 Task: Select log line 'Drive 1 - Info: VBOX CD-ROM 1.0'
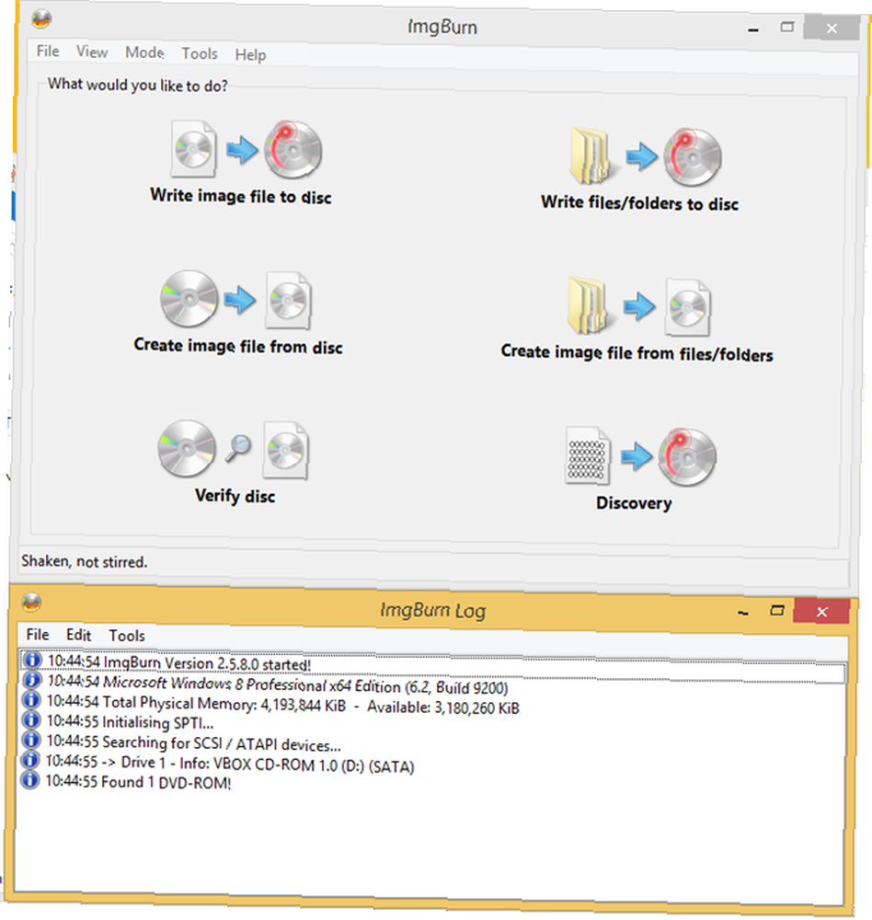(x=230, y=764)
